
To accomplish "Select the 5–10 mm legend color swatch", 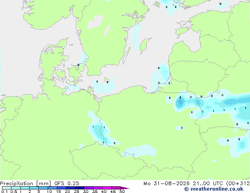I will tap(43, 188).
